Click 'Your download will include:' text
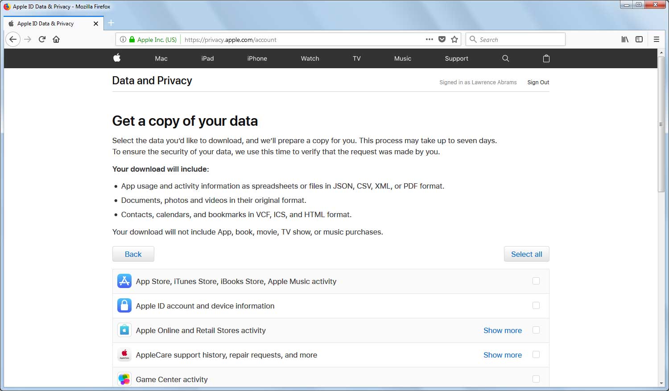Screen dimensions: 669x391 click(161, 169)
